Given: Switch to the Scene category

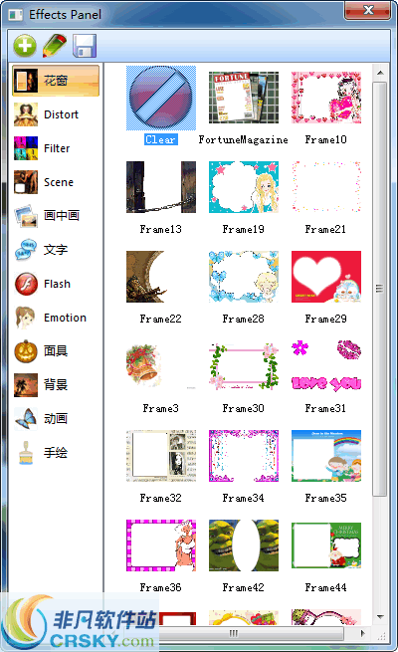Looking at the screenshot, I should point(56,182).
